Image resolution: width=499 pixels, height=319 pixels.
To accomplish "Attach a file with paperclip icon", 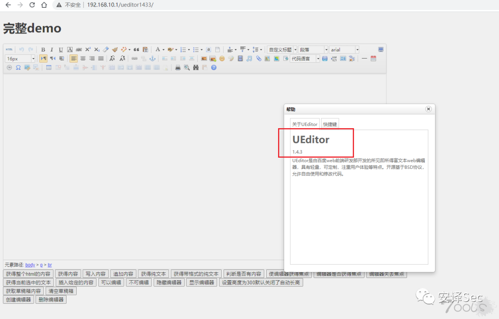I will click(x=258, y=59).
